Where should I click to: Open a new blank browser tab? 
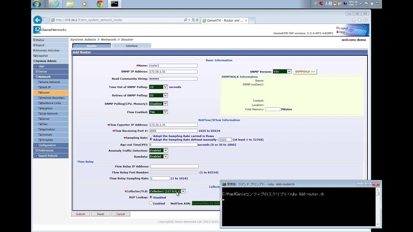tap(252, 20)
